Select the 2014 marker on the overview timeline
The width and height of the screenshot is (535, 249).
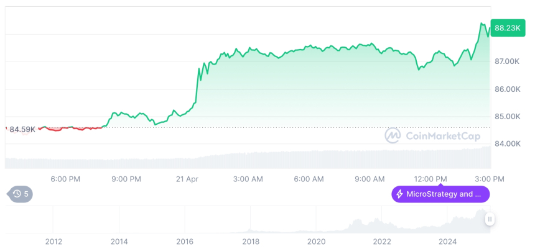[119, 242]
